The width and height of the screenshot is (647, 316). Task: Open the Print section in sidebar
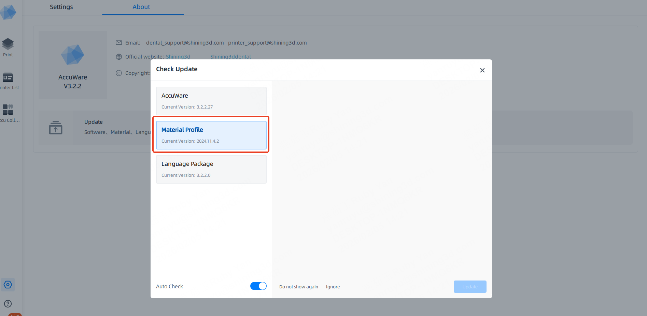click(8, 47)
